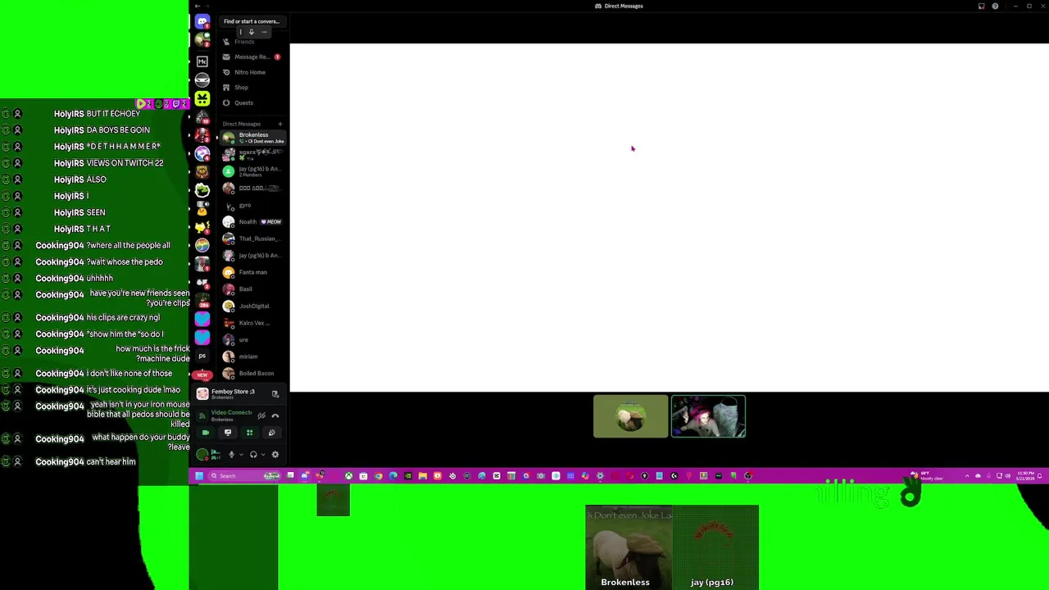The image size is (1049, 590).
Task: Open JoshDigital direct message
Action: (253, 306)
